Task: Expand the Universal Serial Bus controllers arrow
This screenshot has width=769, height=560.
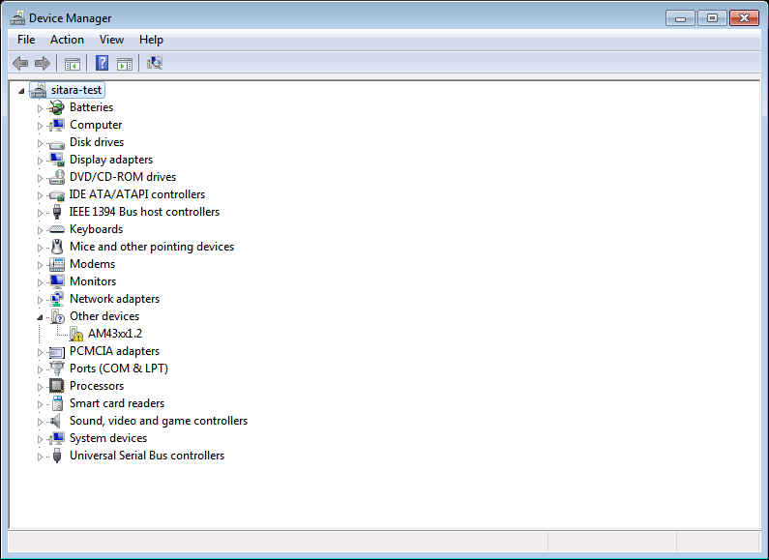Action: pos(41,457)
